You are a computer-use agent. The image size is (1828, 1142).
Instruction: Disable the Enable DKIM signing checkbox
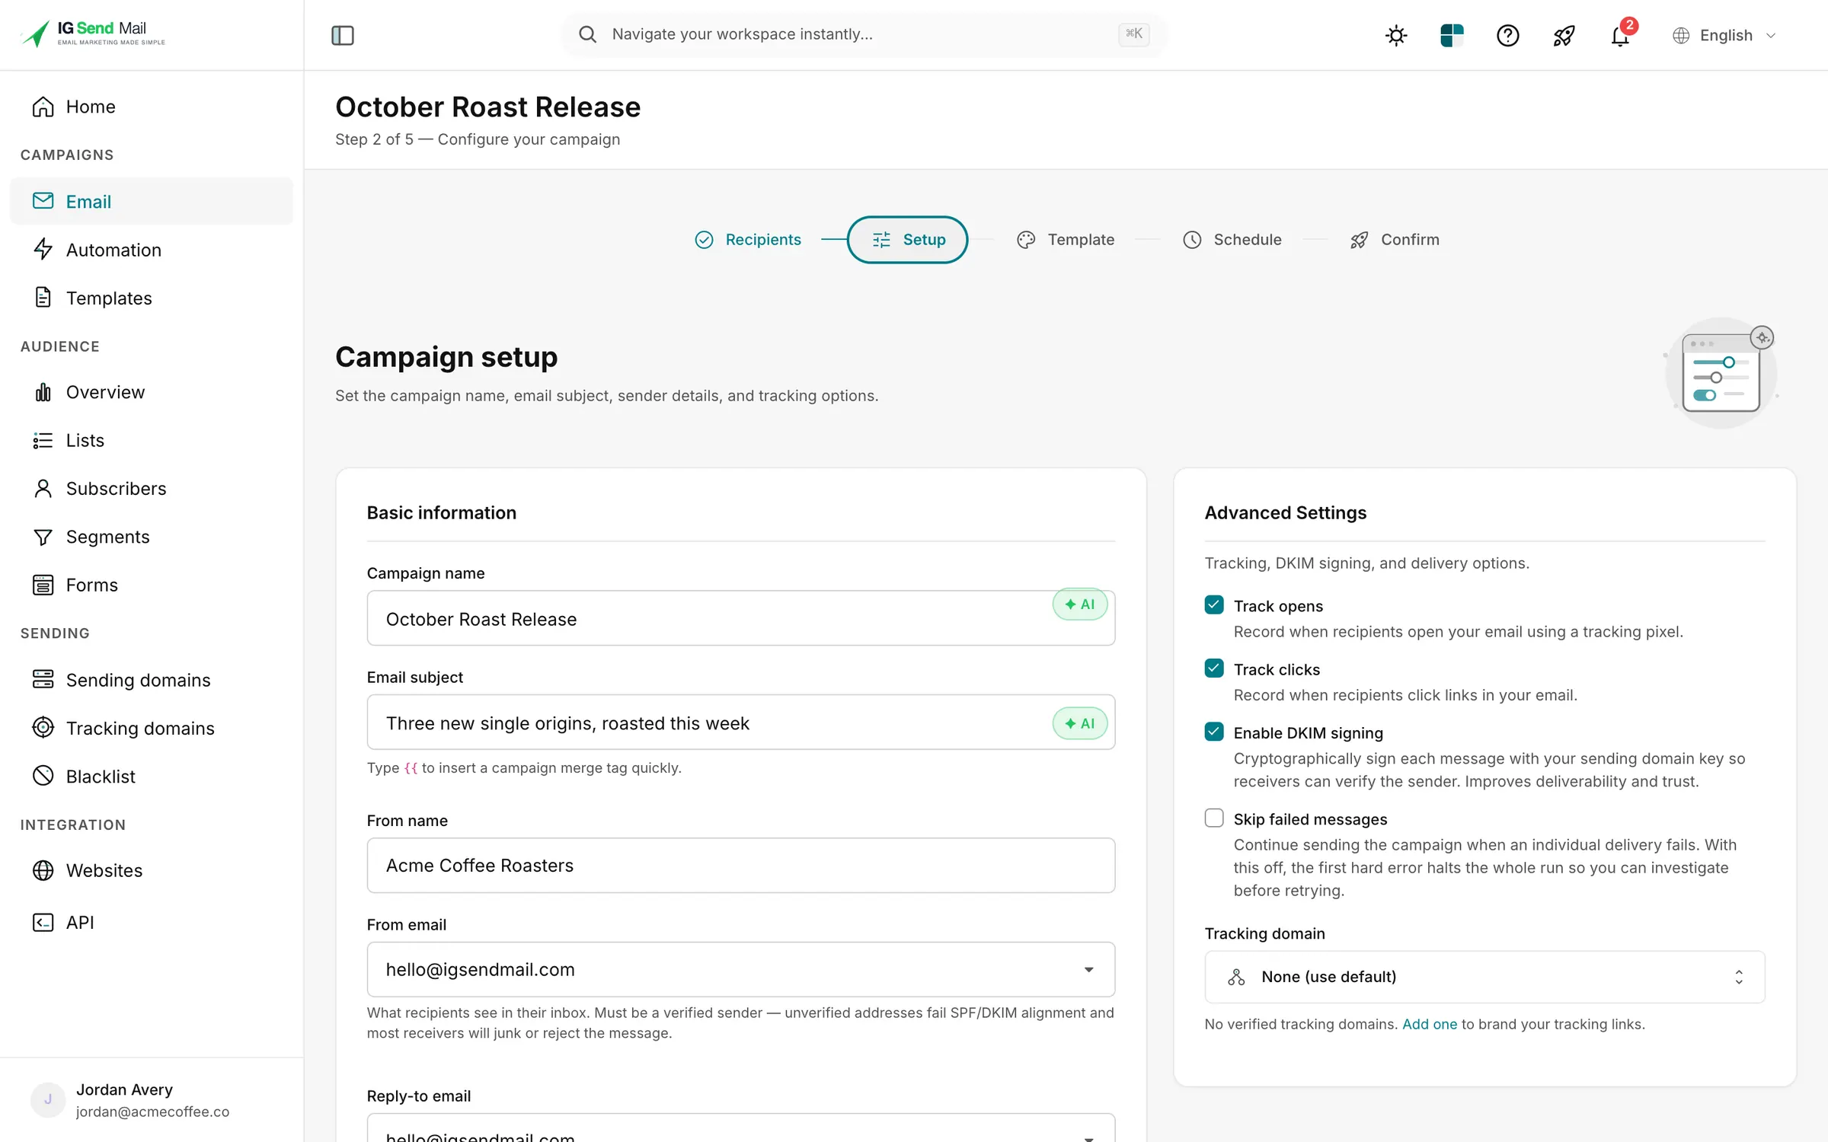pyautogui.click(x=1214, y=732)
